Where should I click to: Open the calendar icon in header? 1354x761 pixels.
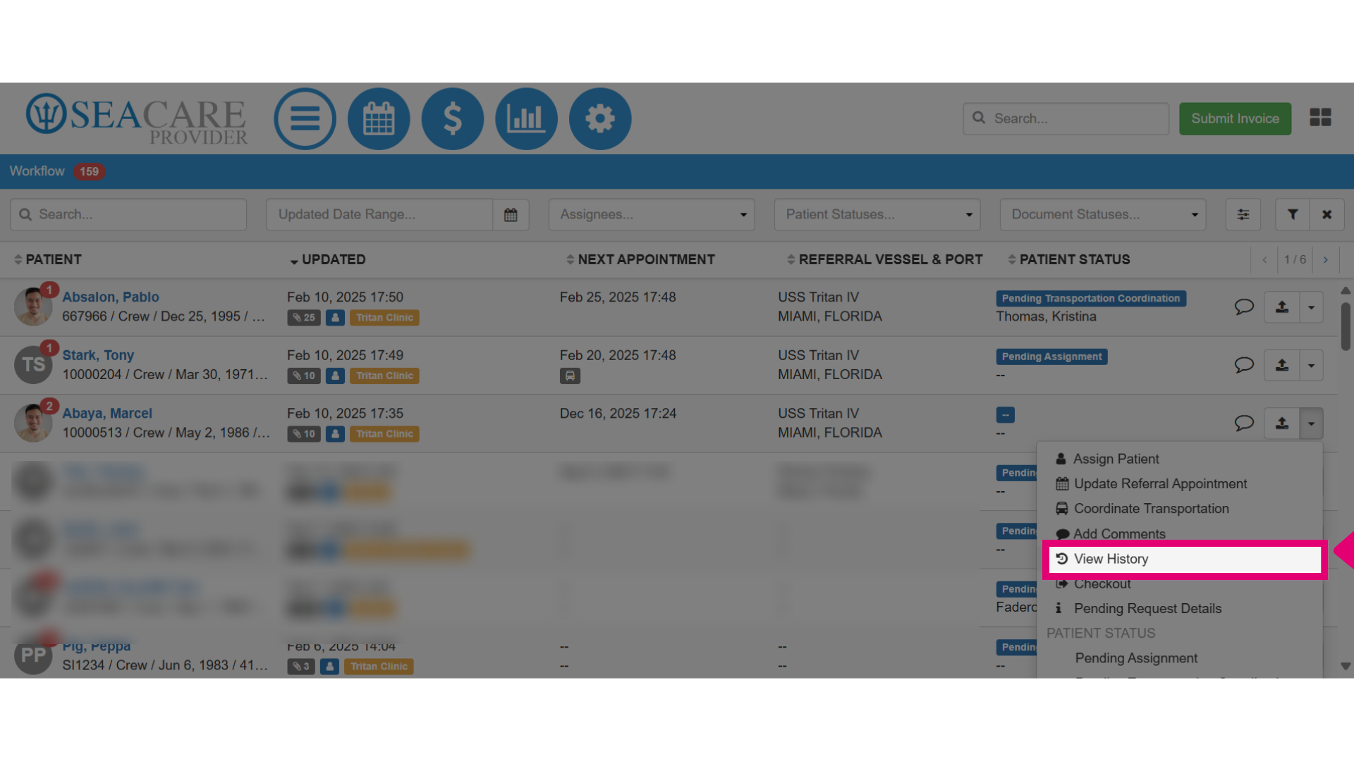(x=379, y=118)
